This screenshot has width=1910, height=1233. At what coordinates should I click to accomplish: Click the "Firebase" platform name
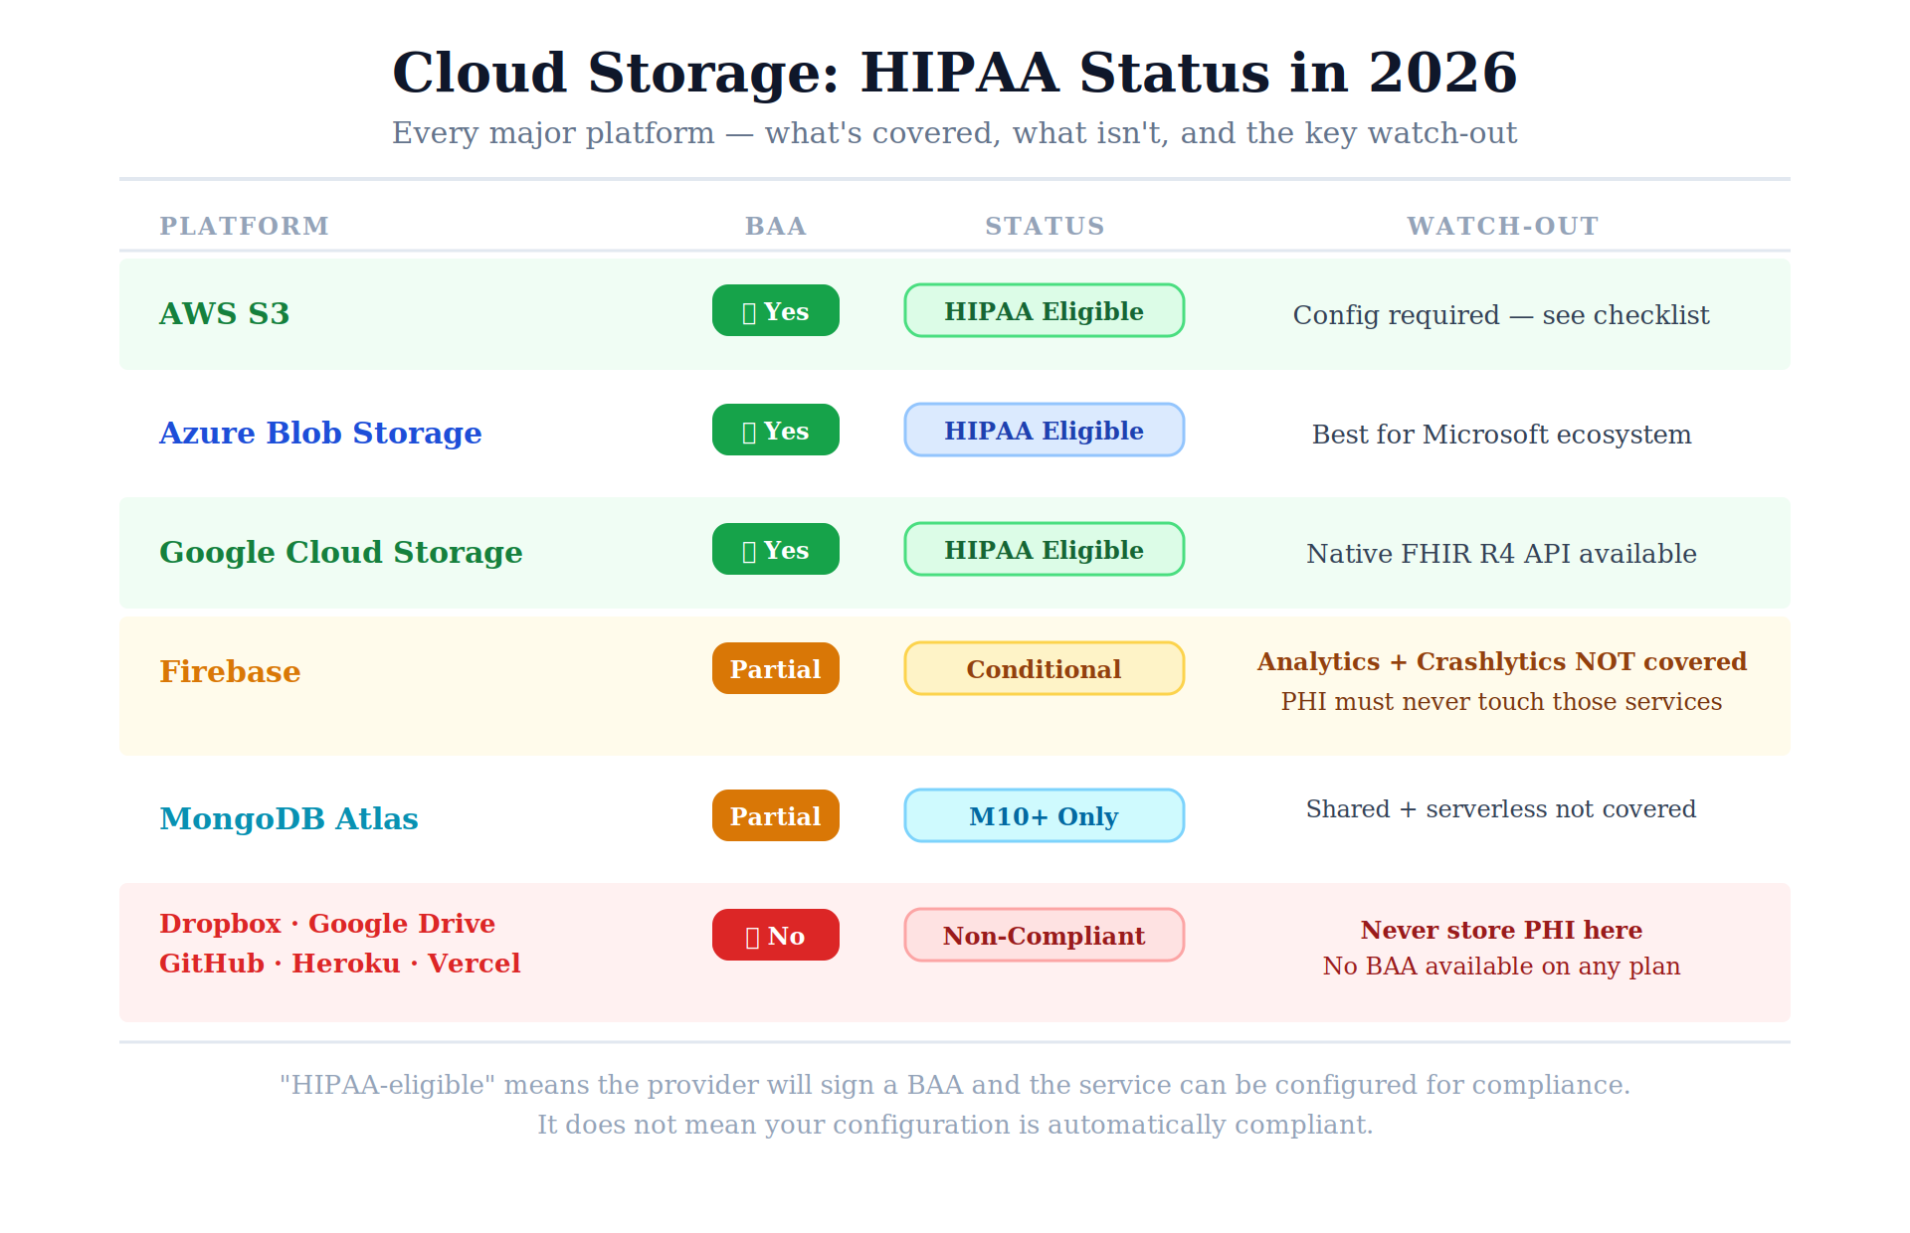(230, 672)
